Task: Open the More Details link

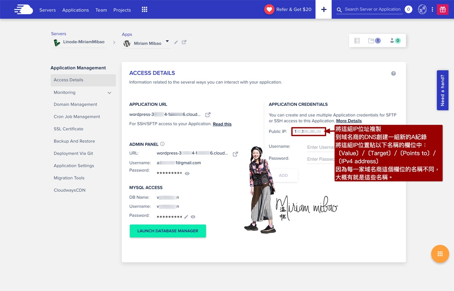Action: (349, 121)
